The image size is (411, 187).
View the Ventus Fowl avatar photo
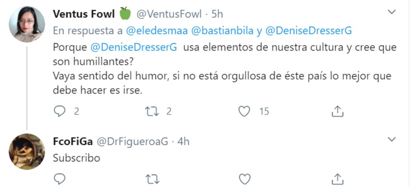tap(27, 24)
